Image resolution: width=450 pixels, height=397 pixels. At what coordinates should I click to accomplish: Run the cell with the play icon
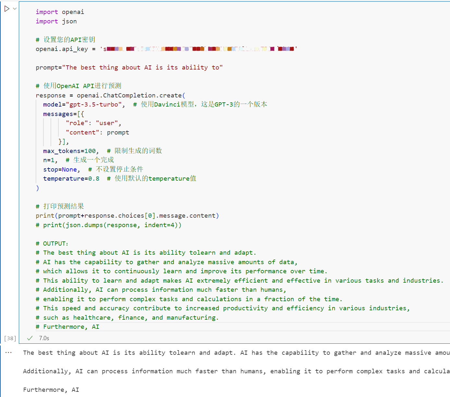click(7, 9)
